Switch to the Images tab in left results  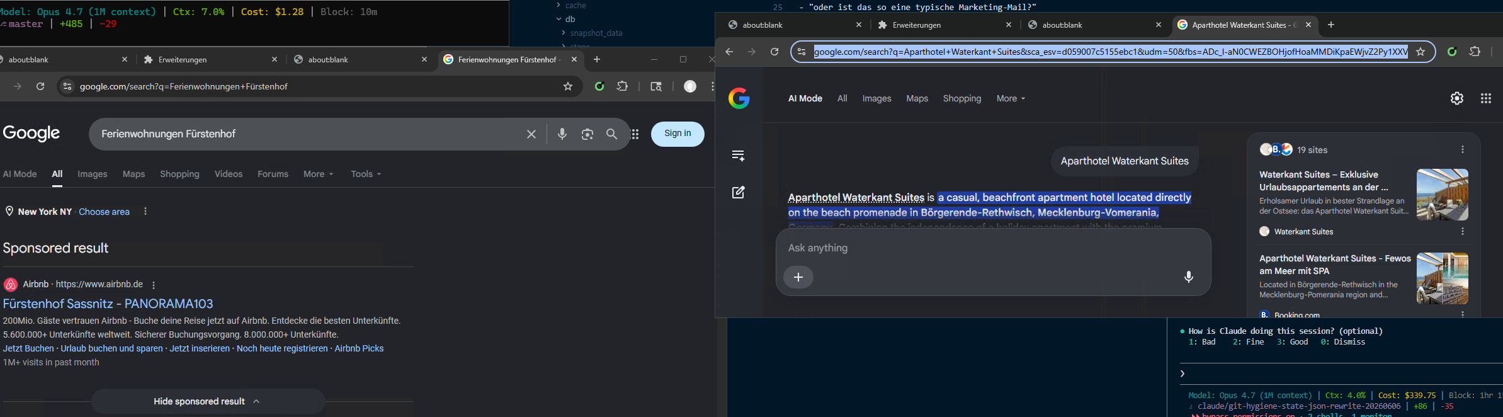(x=93, y=174)
